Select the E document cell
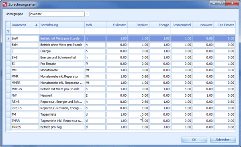241x147 pixels. click(x=25, y=51)
